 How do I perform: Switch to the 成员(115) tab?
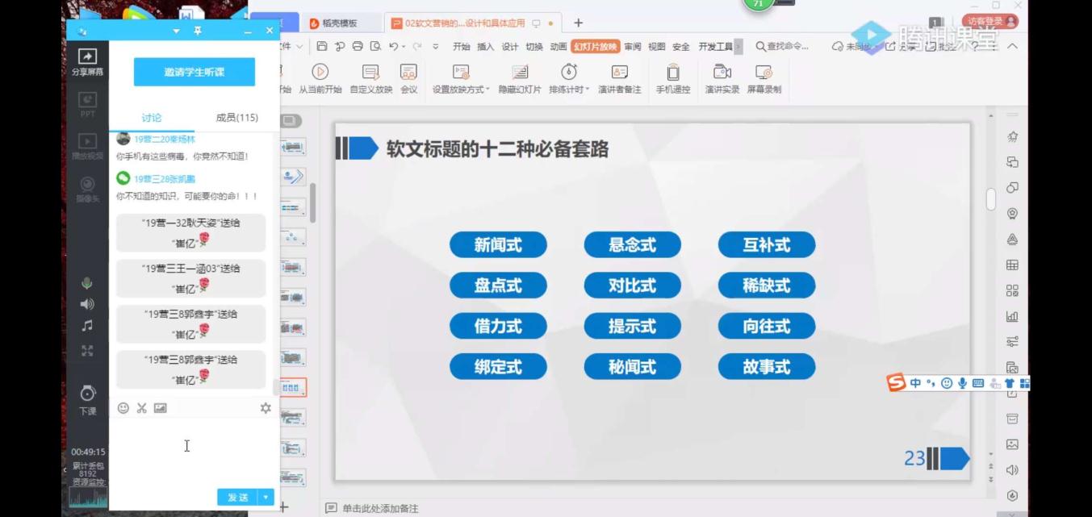pos(236,118)
